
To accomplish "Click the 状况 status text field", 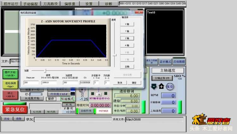I will click(x=73, y=119).
